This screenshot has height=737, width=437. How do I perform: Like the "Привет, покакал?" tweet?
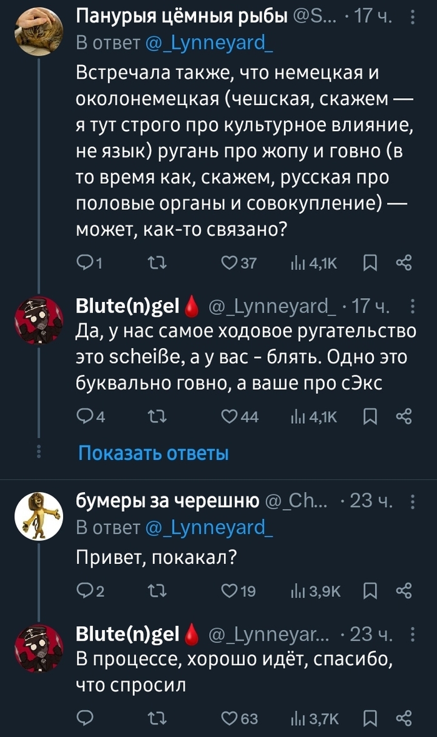click(x=229, y=591)
